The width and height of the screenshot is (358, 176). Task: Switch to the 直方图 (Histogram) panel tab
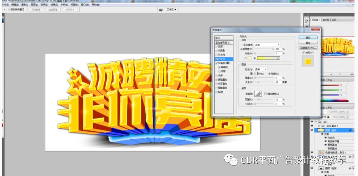tap(326, 20)
